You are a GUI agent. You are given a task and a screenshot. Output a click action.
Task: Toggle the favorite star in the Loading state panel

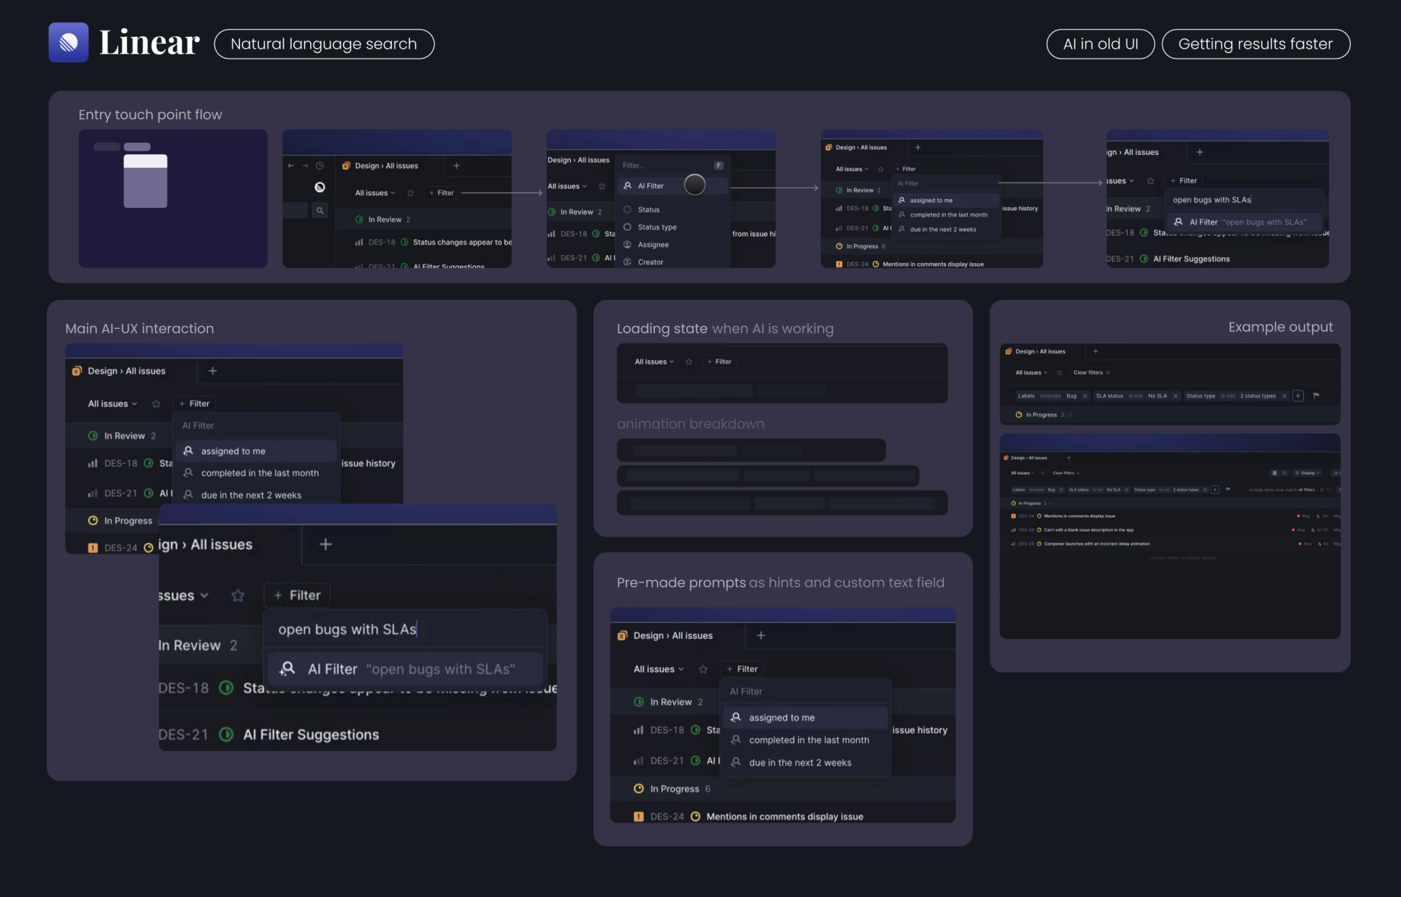689,362
